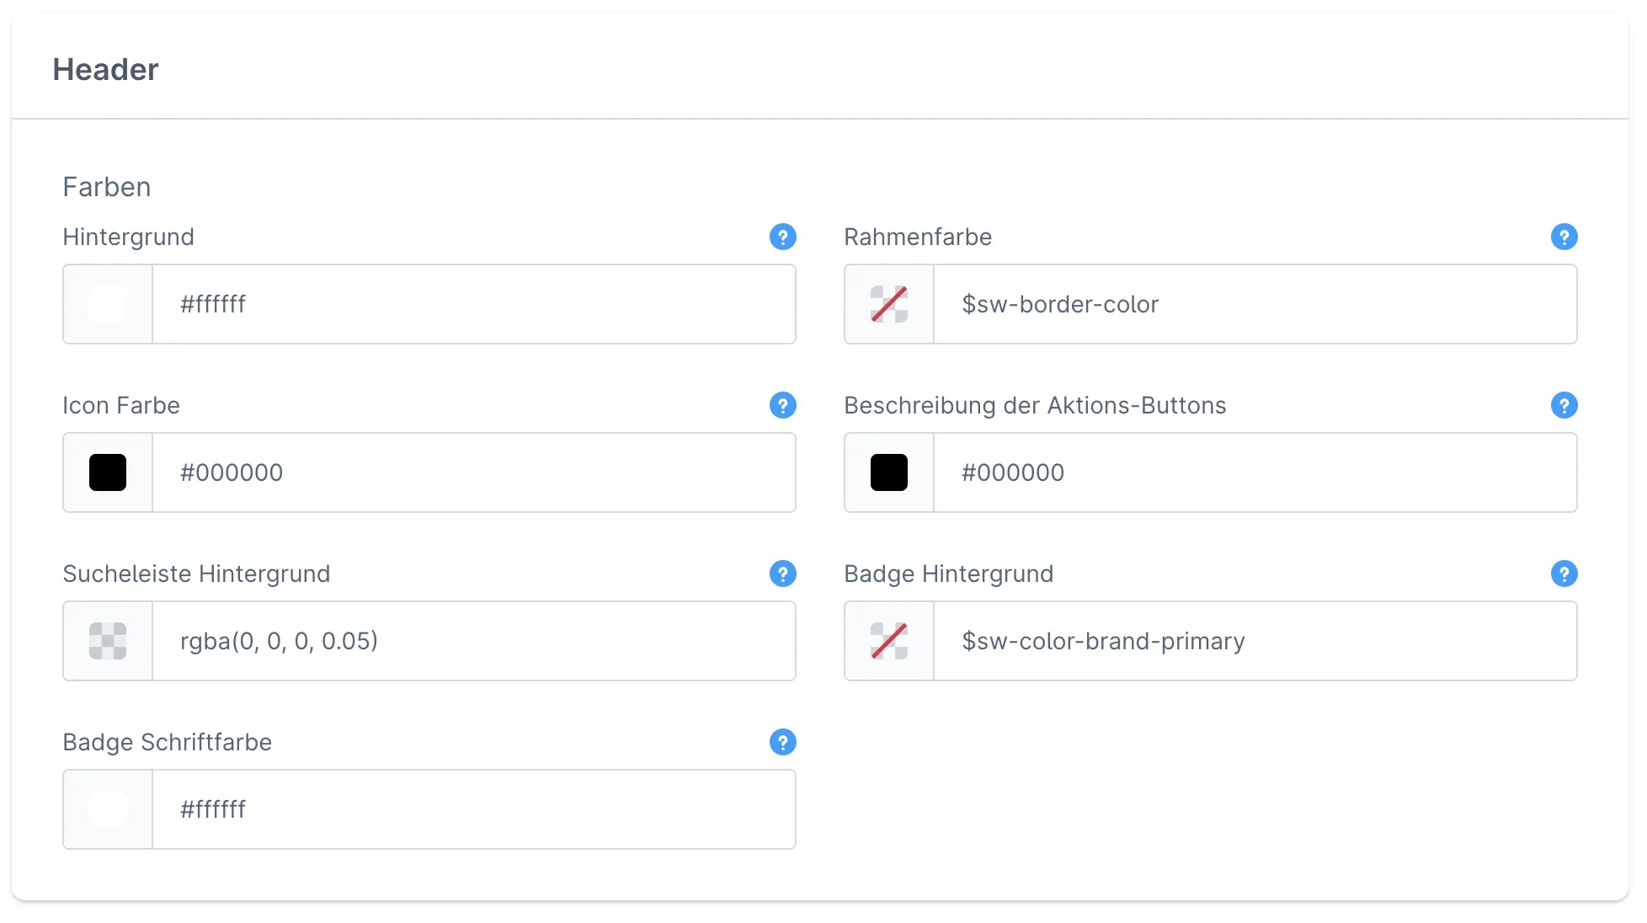Focus the $sw-color-brand-primary input field
The image size is (1647, 923).
pyautogui.click(x=1255, y=641)
